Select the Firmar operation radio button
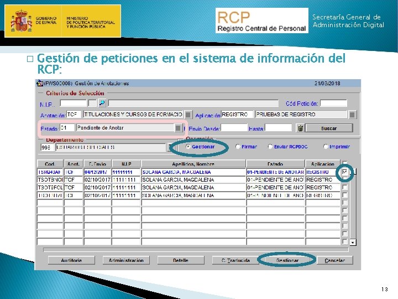This screenshot has width=398, height=299. 238,147
